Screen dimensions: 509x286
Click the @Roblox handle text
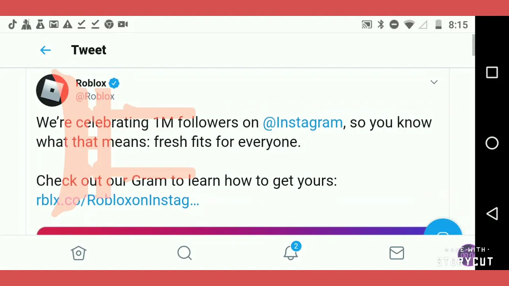coord(95,96)
